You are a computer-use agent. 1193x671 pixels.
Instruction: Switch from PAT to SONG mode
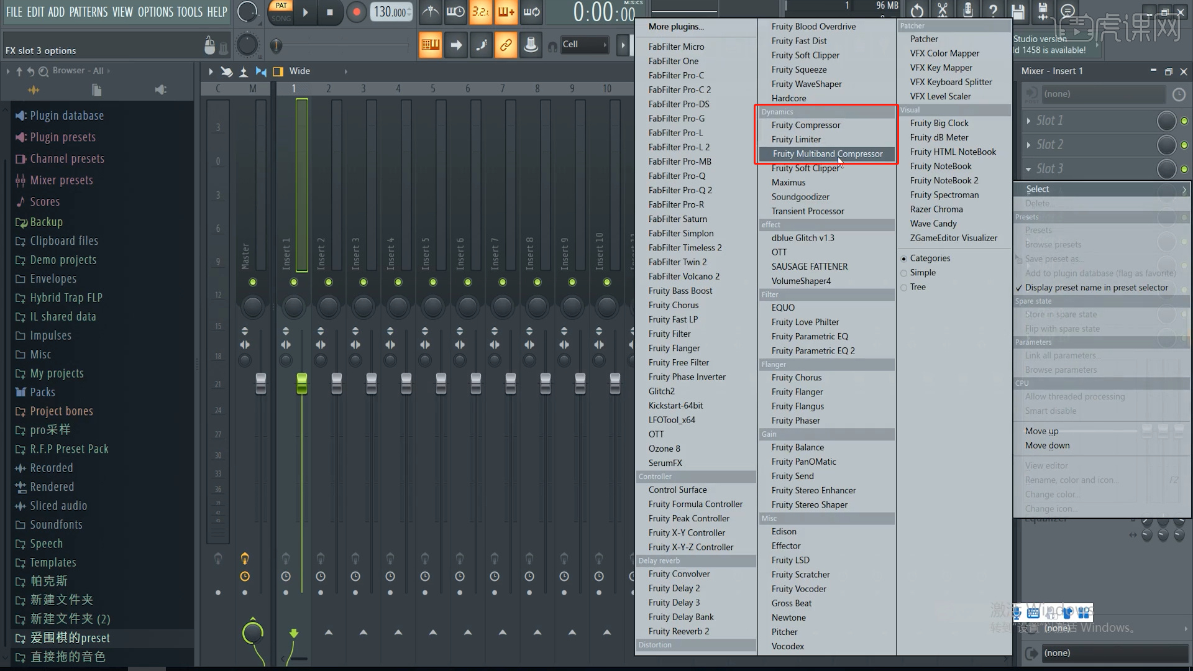coord(281,19)
